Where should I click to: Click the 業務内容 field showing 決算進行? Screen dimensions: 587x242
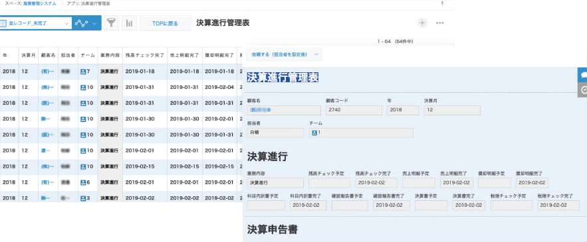click(275, 182)
